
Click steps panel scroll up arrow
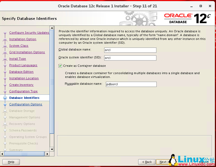(x=52, y=28)
